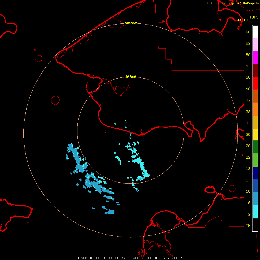Click the white swatch atop the tops legend
The width and height of the screenshot is (260, 260).
click(255, 32)
